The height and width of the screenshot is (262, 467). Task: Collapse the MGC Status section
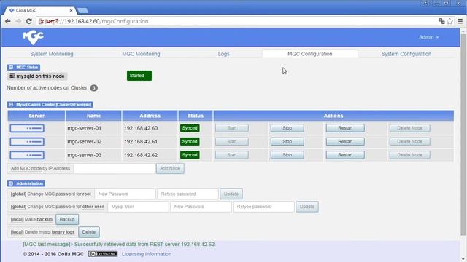click(11, 68)
